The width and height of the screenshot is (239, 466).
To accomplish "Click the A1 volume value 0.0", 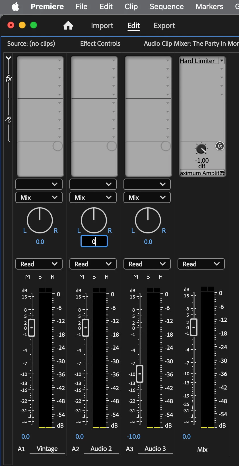I will tap(26, 436).
